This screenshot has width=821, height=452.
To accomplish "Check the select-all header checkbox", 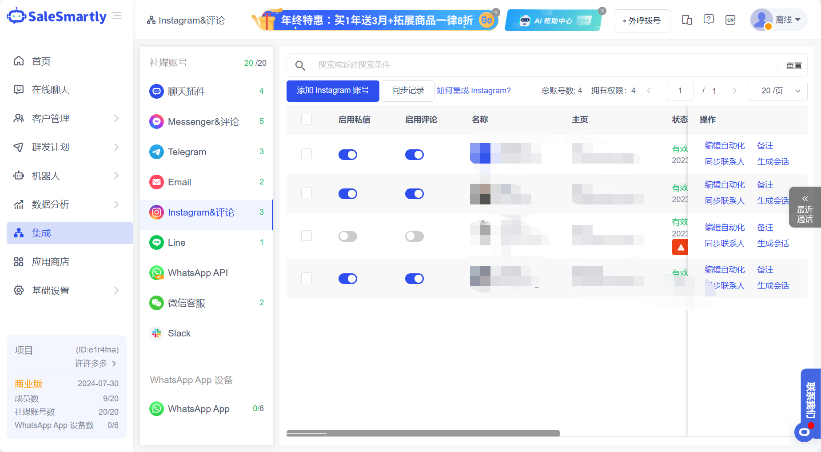I will [307, 119].
